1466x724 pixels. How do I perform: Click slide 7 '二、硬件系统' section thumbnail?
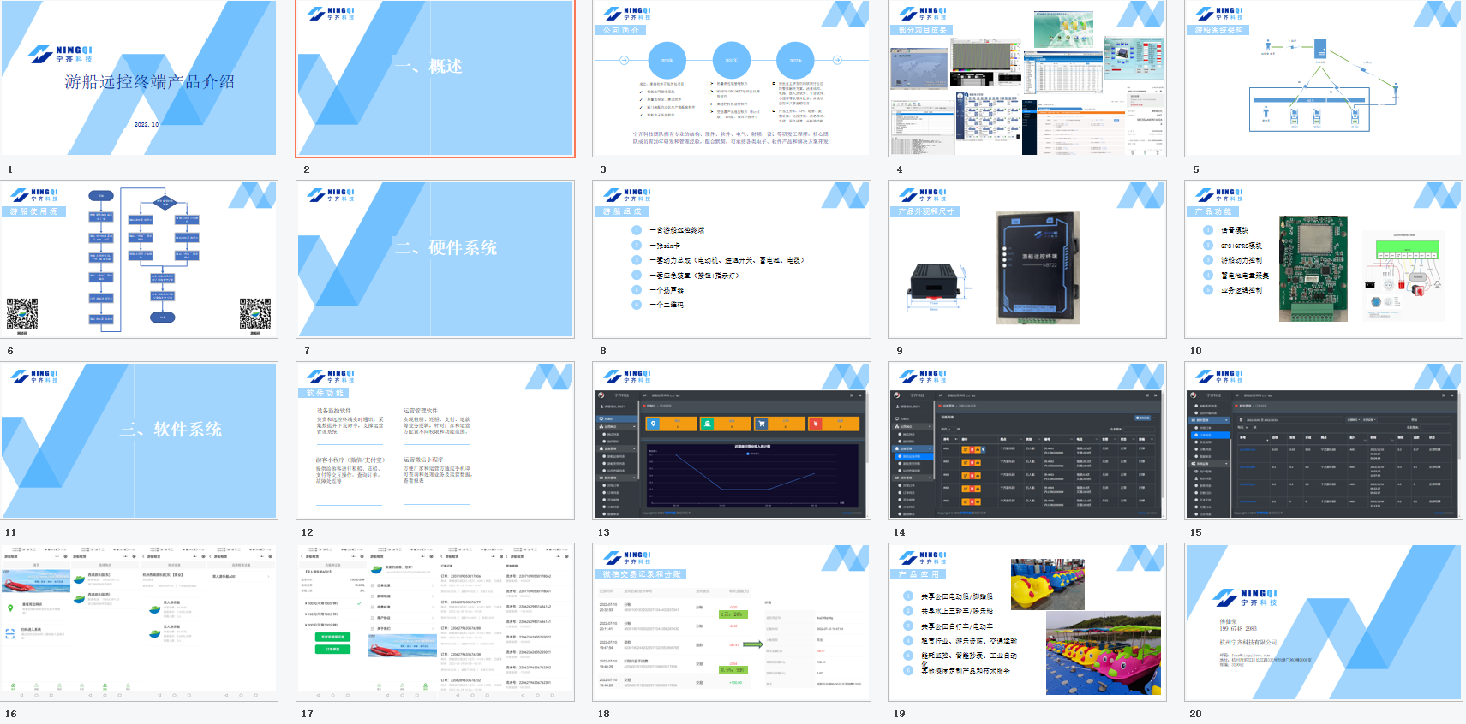435,259
